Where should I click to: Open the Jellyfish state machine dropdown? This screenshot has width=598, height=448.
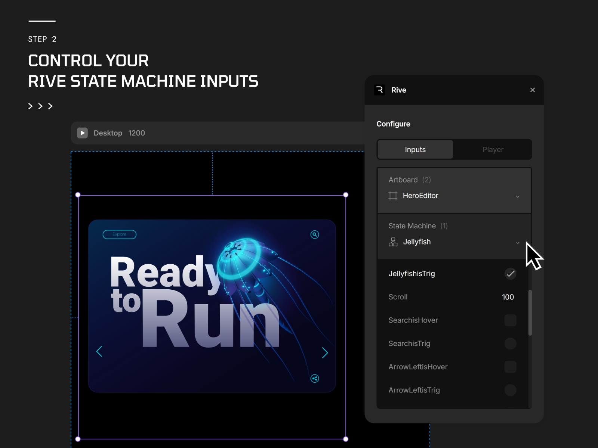click(x=518, y=242)
